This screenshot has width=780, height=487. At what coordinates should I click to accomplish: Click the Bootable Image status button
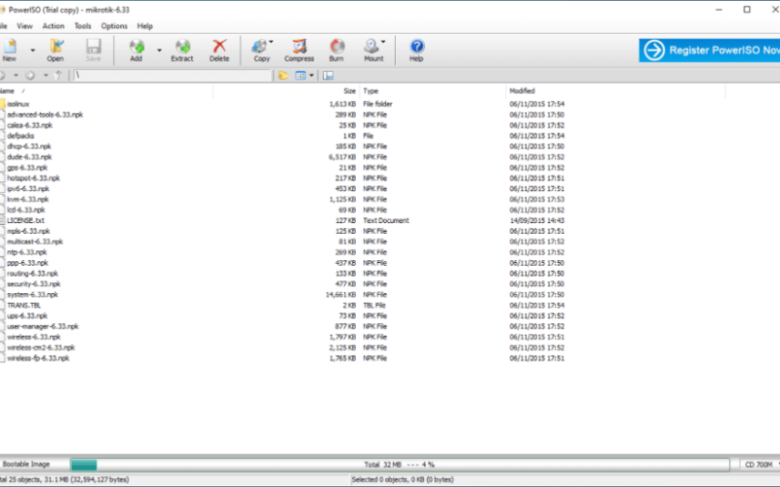[x=26, y=465]
